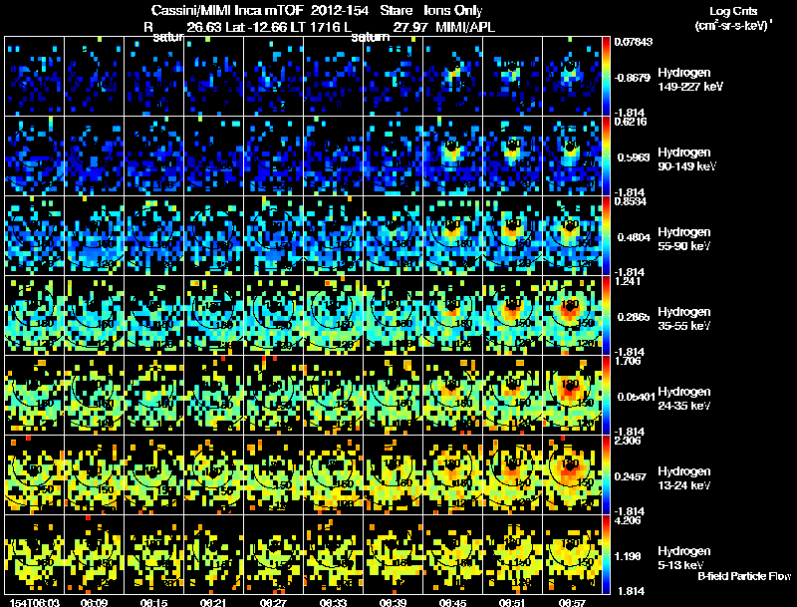Select the 13-24 keV panel at 06:51
The width and height of the screenshot is (797, 607).
click(x=512, y=474)
